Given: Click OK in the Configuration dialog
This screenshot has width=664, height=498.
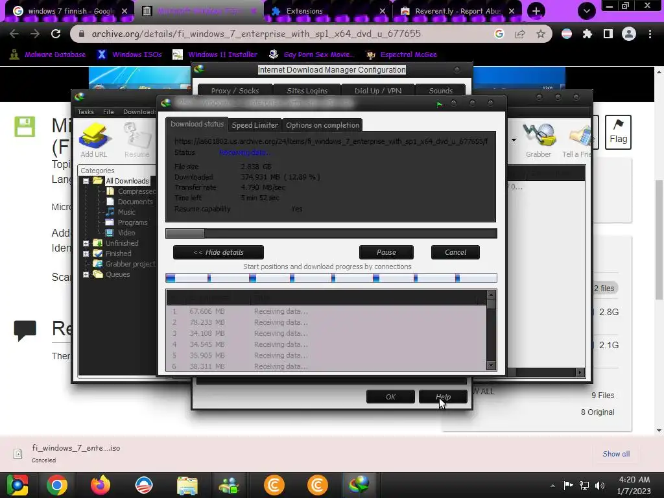Looking at the screenshot, I should (x=390, y=397).
